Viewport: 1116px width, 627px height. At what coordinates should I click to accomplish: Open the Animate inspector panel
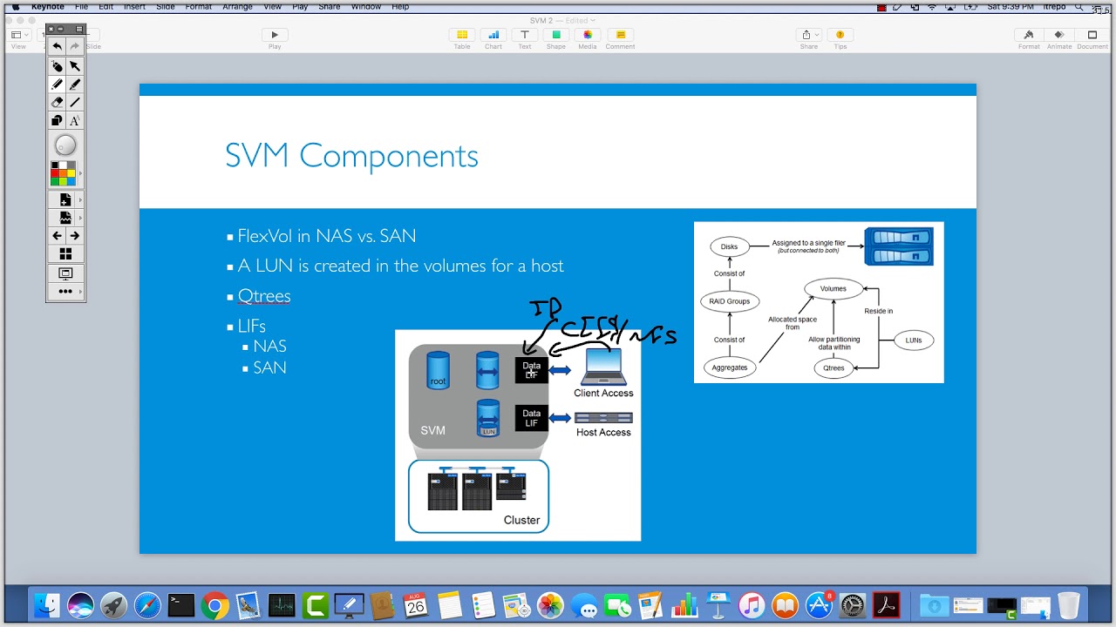point(1059,36)
